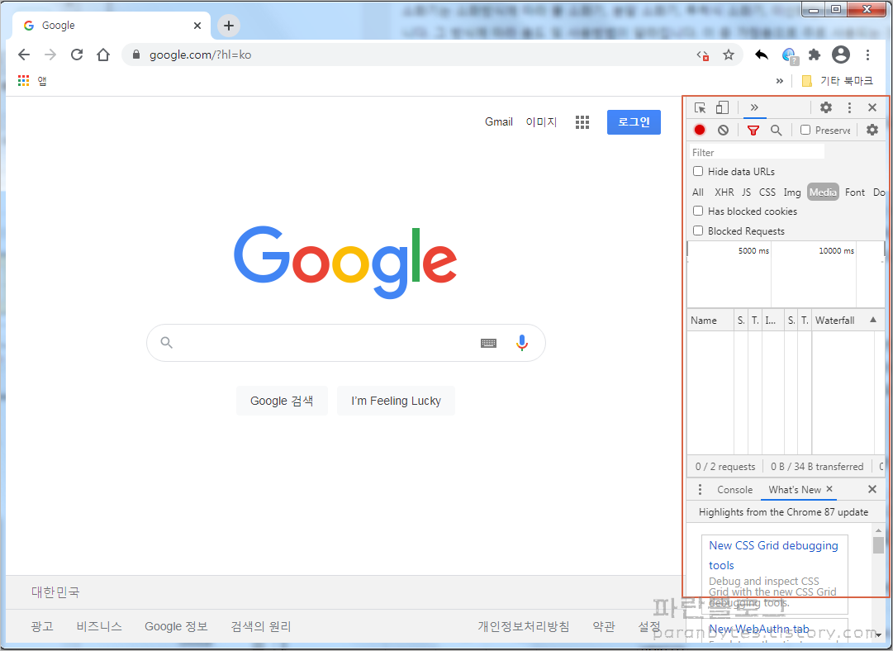This screenshot has height=651, width=893.
Task: Open DevTools settings gear in top bar
Action: coord(826,107)
